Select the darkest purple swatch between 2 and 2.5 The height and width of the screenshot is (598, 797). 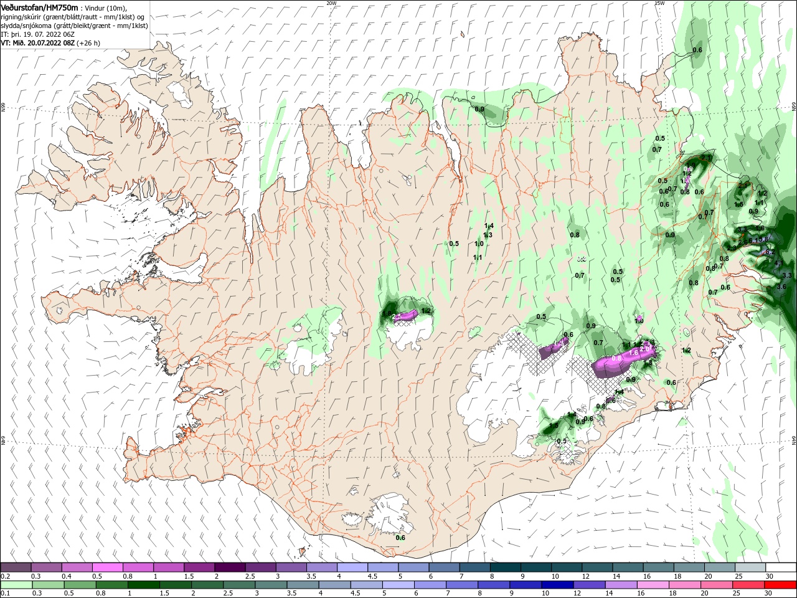click(x=230, y=567)
